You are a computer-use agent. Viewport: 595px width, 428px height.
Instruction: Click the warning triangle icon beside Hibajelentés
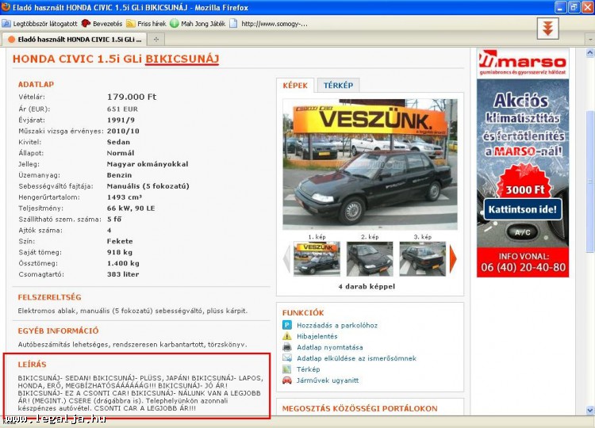287,336
